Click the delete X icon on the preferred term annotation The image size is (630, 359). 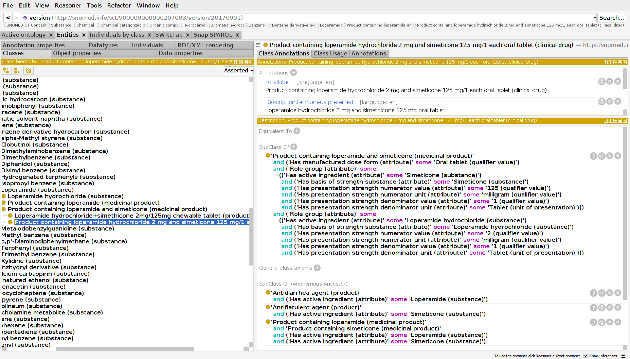610,101
